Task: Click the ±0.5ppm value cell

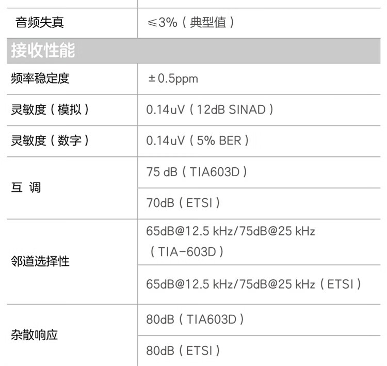Action: 173,78
